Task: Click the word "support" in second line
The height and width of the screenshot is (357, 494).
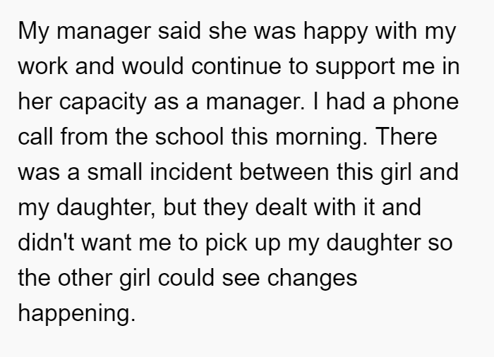Action: [355, 68]
